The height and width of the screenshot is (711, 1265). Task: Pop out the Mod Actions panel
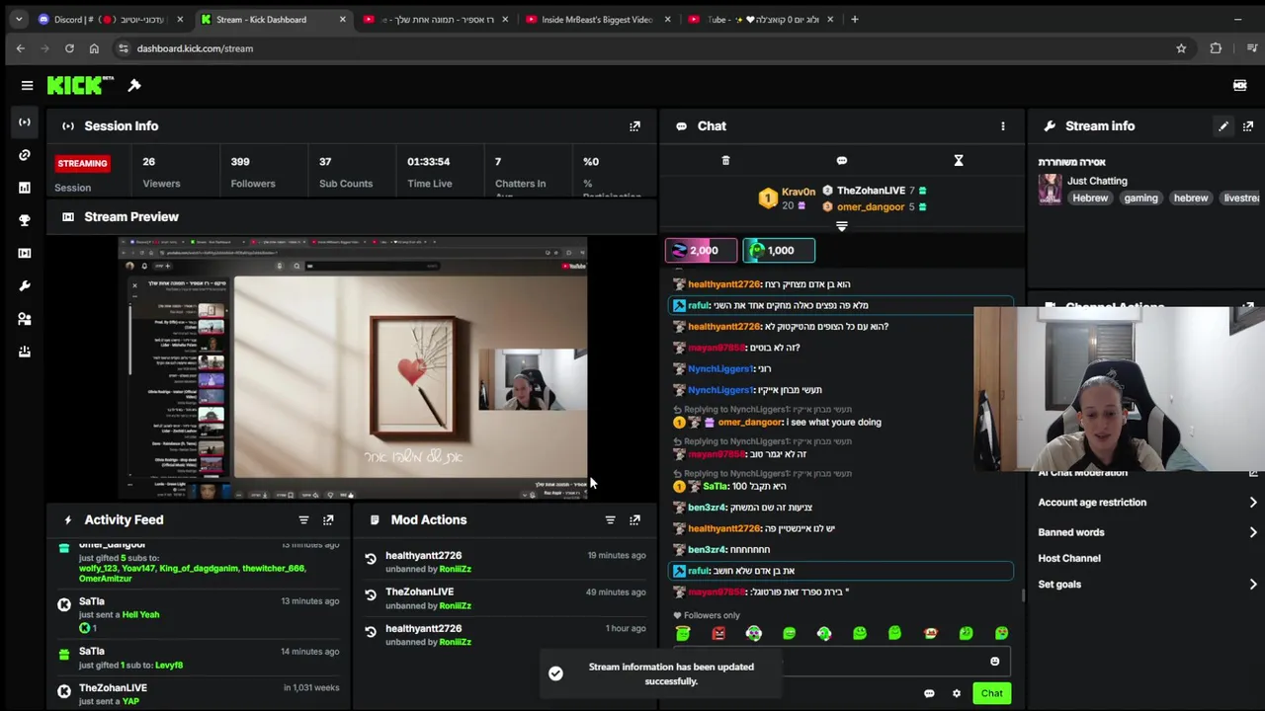[634, 519]
